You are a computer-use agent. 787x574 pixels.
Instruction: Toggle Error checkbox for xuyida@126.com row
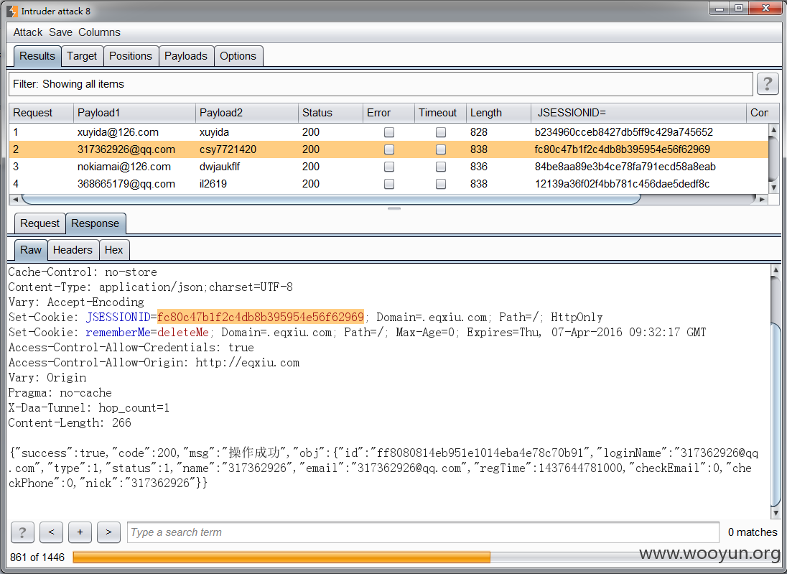(389, 132)
